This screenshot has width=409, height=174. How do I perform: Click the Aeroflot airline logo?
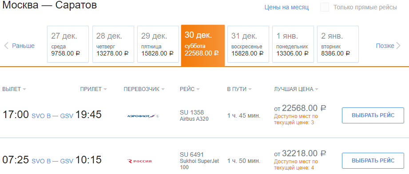pyautogui.click(x=143, y=116)
